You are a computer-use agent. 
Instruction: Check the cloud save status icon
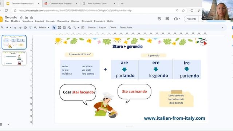coord(31,17)
